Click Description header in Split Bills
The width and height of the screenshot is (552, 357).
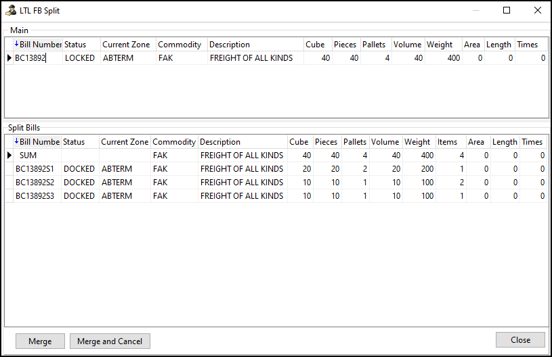coord(242,142)
